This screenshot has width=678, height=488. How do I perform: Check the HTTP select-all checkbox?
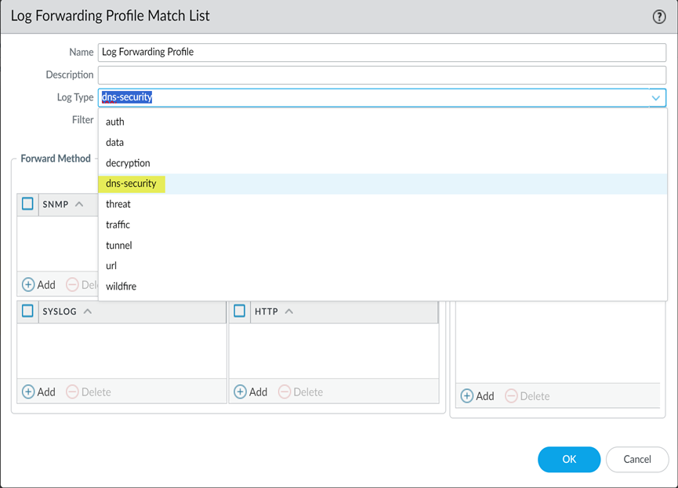click(x=240, y=311)
